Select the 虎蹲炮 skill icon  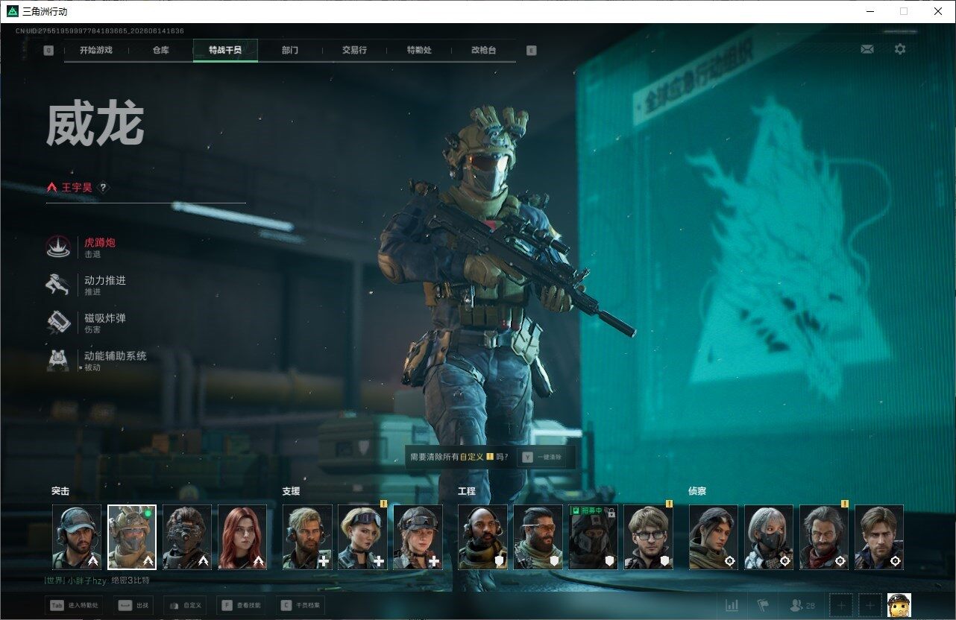(x=58, y=247)
